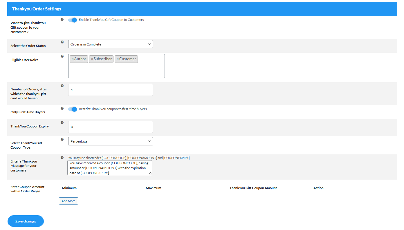This screenshot has height=230, width=404.
Task: Toggle off first-time buyers restriction
Action: pyautogui.click(x=73, y=109)
